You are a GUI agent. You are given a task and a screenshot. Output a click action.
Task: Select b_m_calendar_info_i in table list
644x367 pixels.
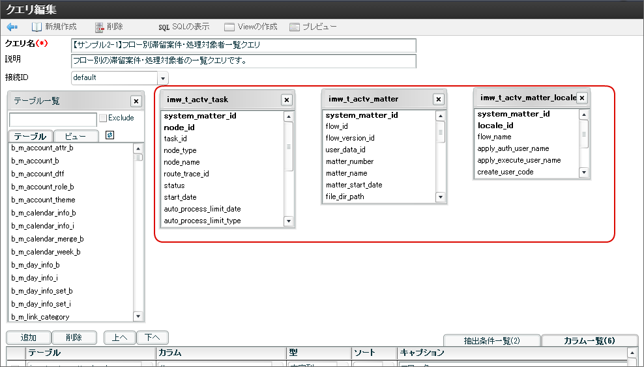(x=43, y=226)
